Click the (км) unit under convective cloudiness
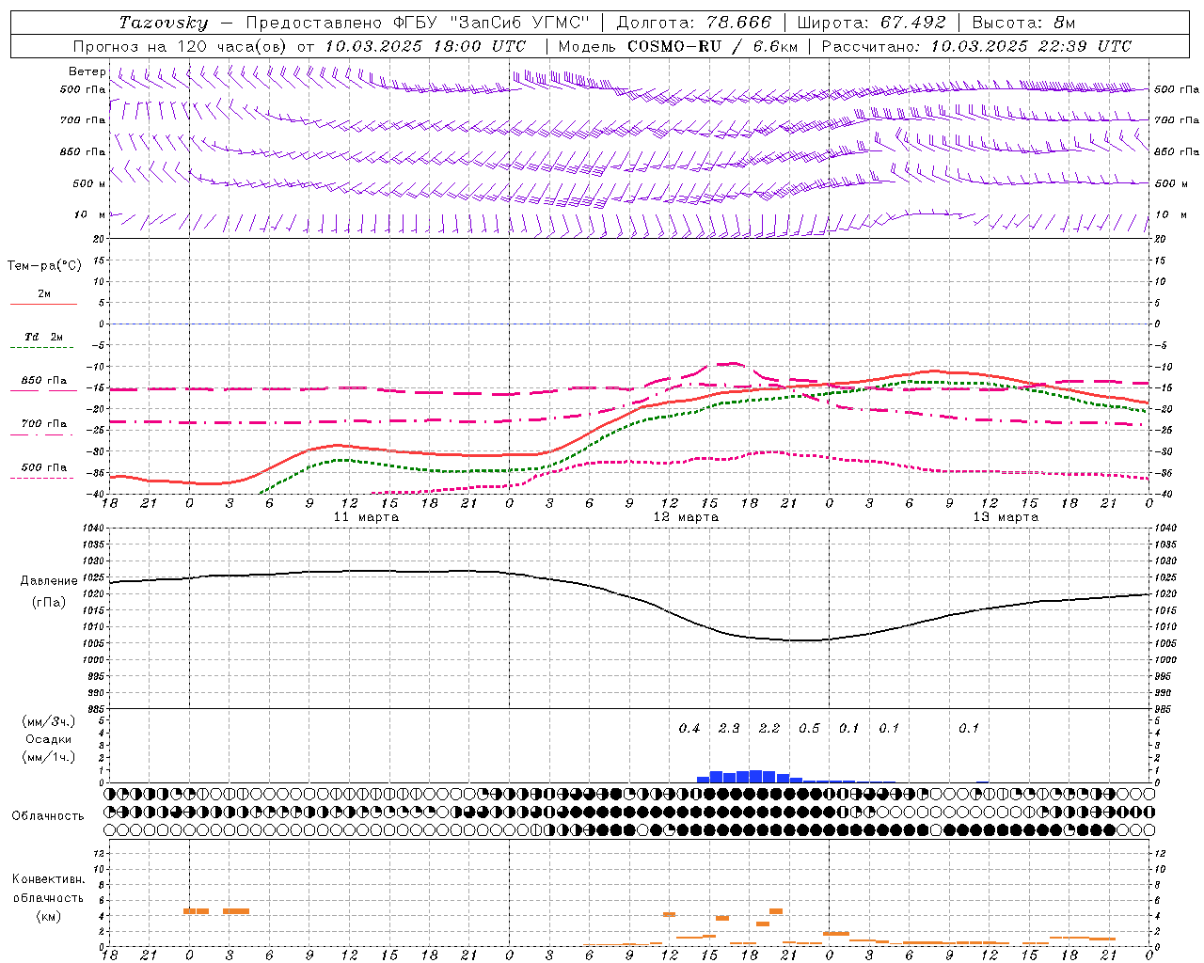1204x963 pixels. pos(49,916)
